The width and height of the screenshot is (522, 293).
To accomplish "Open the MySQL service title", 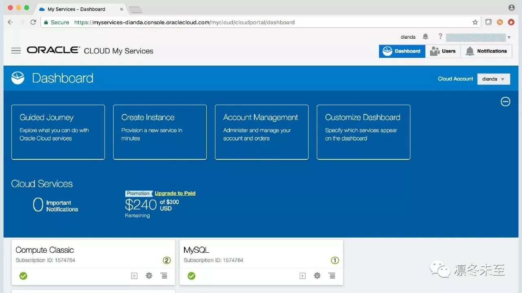I will [x=197, y=250].
